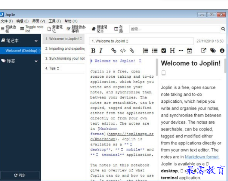Insert a bulleted list
The image size is (228, 181).
tap(155, 50)
